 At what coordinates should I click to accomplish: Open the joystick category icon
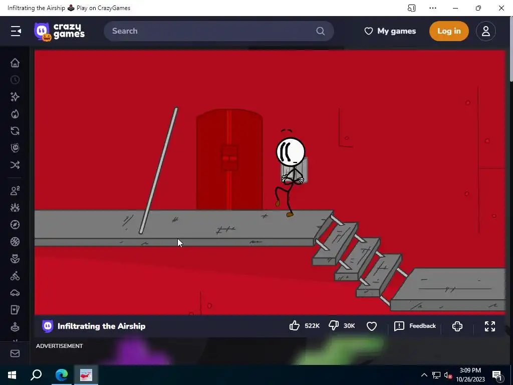point(15,327)
